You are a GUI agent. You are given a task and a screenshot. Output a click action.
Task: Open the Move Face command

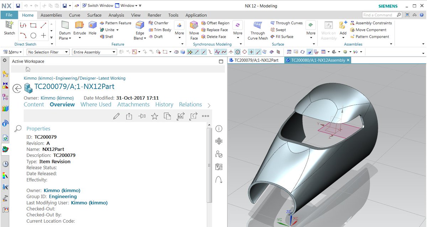194,30
